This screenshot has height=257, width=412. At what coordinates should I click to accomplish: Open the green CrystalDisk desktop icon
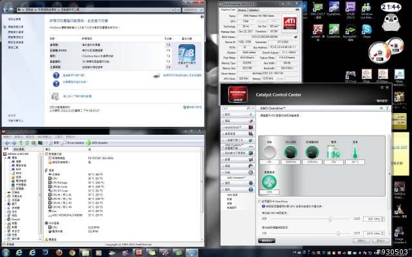click(x=334, y=31)
